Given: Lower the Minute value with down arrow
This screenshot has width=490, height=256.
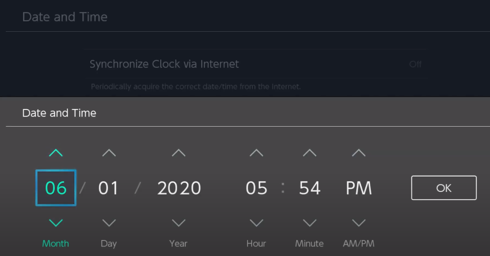Looking at the screenshot, I should 309,223.
